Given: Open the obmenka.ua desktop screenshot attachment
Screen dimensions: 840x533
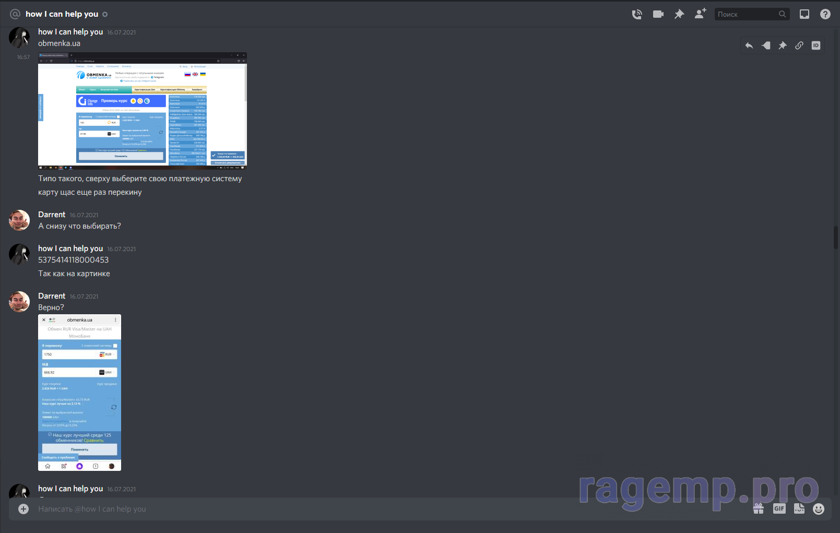Looking at the screenshot, I should (x=143, y=111).
